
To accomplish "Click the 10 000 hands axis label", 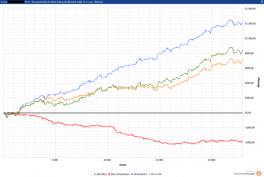I will click(x=107, y=160).
